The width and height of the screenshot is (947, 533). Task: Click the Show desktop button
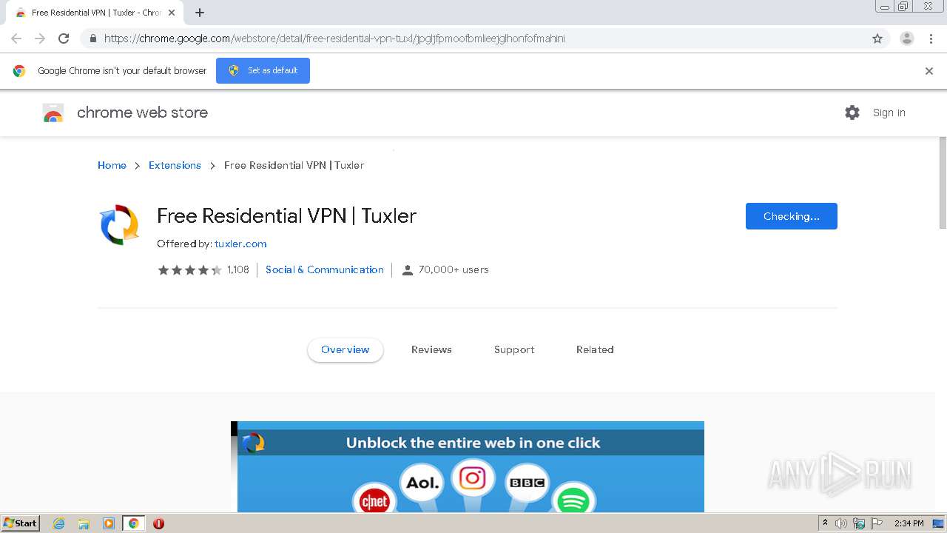(940, 523)
